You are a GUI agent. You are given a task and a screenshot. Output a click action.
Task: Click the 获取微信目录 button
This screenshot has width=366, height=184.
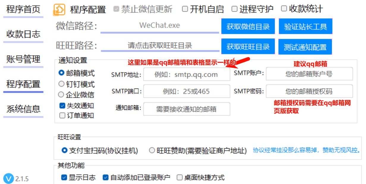[248, 26]
